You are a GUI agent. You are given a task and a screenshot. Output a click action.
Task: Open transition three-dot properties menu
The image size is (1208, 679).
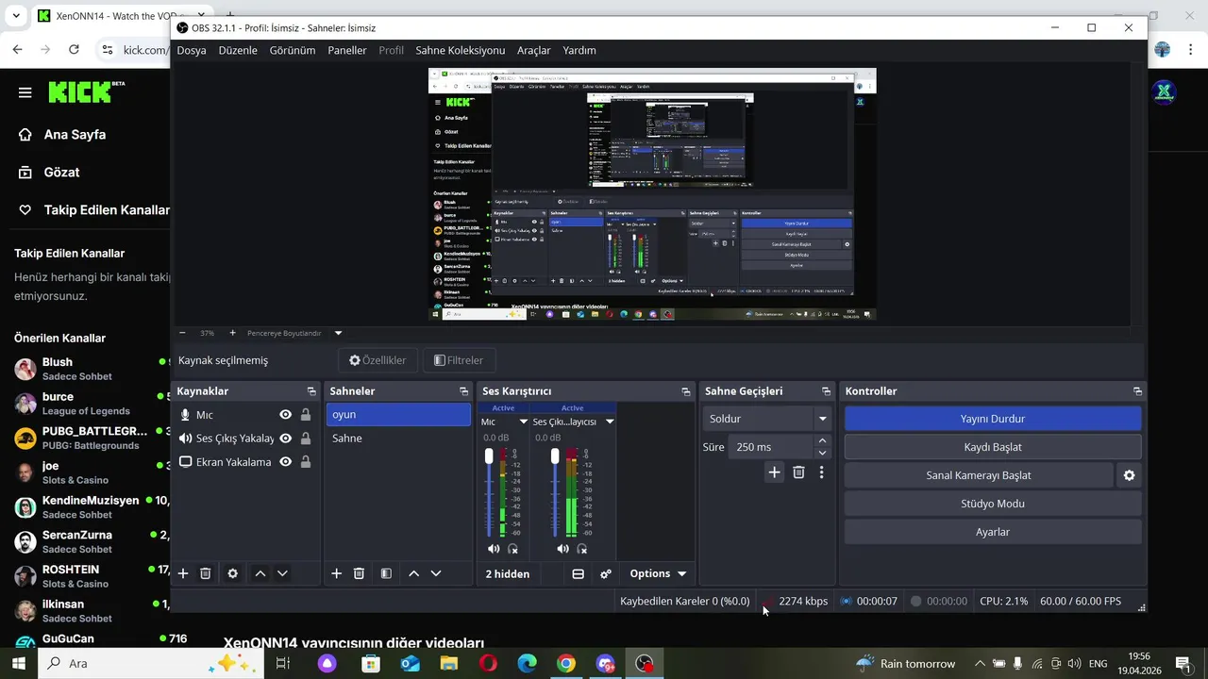tap(821, 472)
